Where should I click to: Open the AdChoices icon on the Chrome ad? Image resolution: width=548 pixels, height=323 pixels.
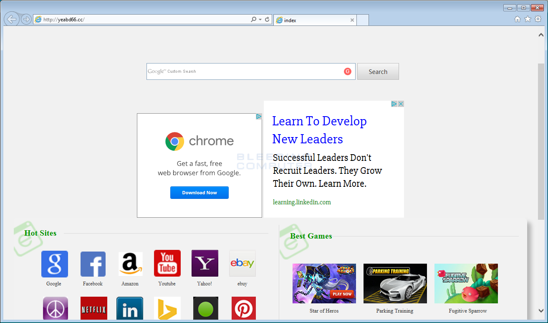(259, 117)
